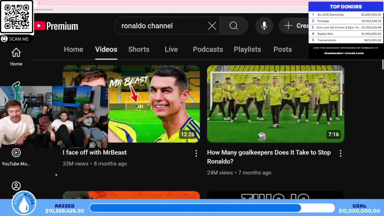The height and width of the screenshot is (216, 384).
Task: Click the webcam overlay of the streamers
Action: click(x=54, y=117)
